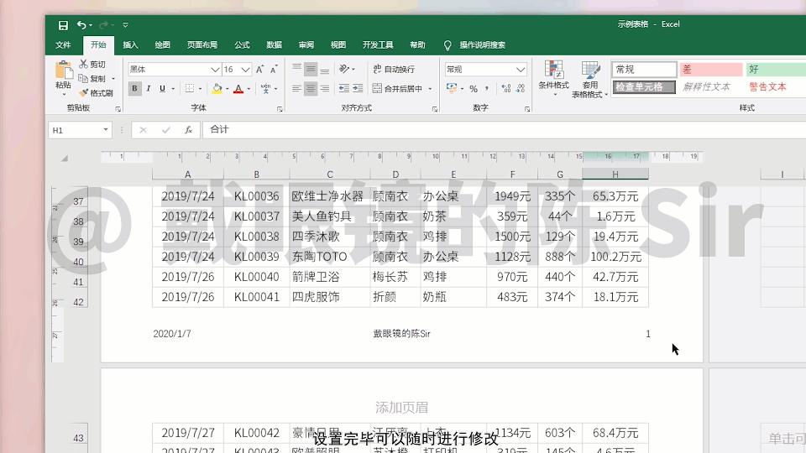Switch to the 数据 (Data) tab
Image resolution: width=806 pixels, height=453 pixels.
click(x=274, y=45)
